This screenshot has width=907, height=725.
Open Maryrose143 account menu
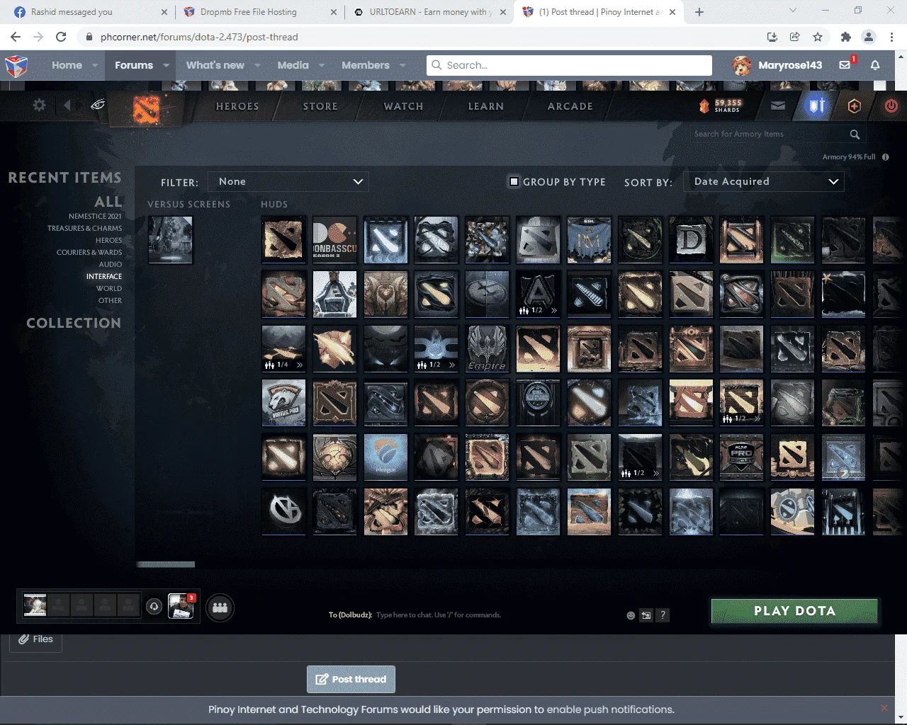pyautogui.click(x=778, y=65)
